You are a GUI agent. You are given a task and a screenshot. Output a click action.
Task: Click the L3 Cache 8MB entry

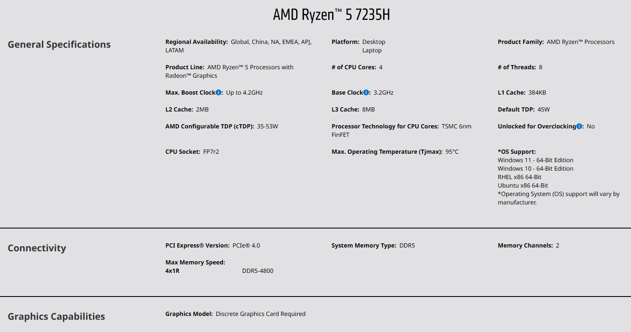pos(353,109)
